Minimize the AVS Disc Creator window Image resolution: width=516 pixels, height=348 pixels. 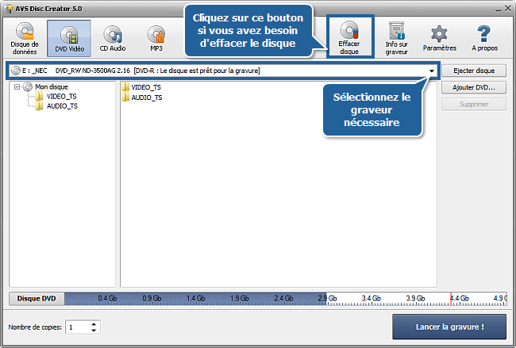(499, 9)
